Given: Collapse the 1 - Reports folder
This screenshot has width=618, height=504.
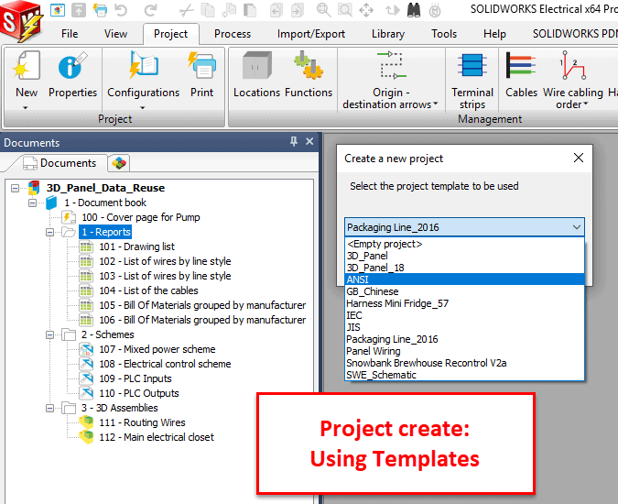Looking at the screenshot, I should pos(49,232).
